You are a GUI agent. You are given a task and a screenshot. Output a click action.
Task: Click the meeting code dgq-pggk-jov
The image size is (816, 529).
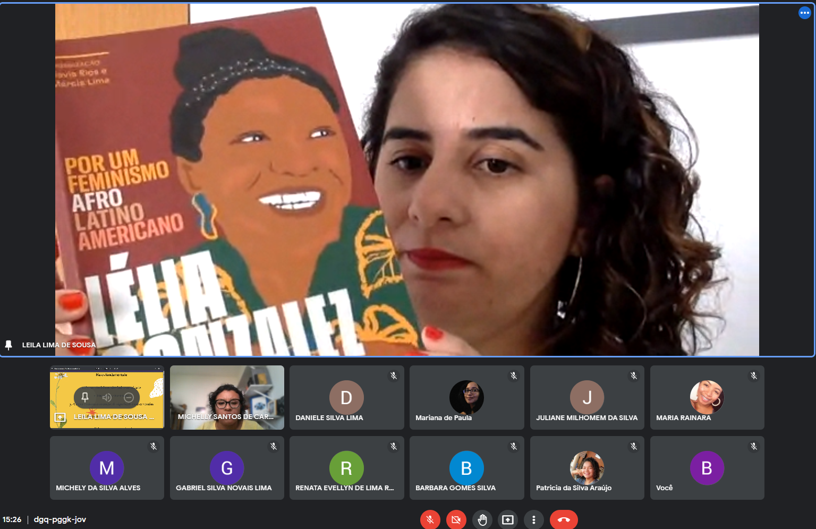pos(60,519)
